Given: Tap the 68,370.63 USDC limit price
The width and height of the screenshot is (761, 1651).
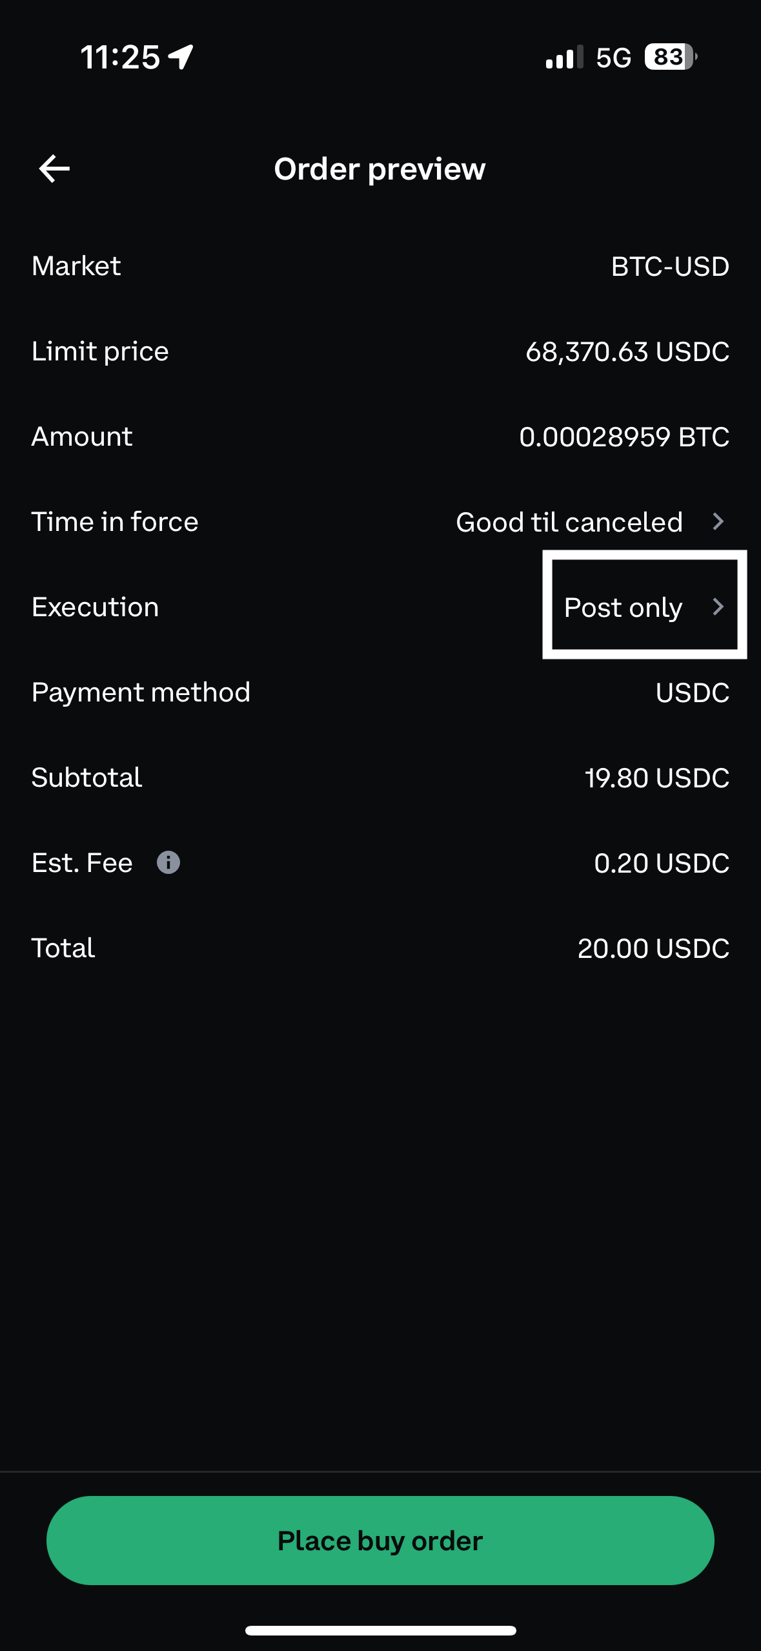Looking at the screenshot, I should point(627,351).
